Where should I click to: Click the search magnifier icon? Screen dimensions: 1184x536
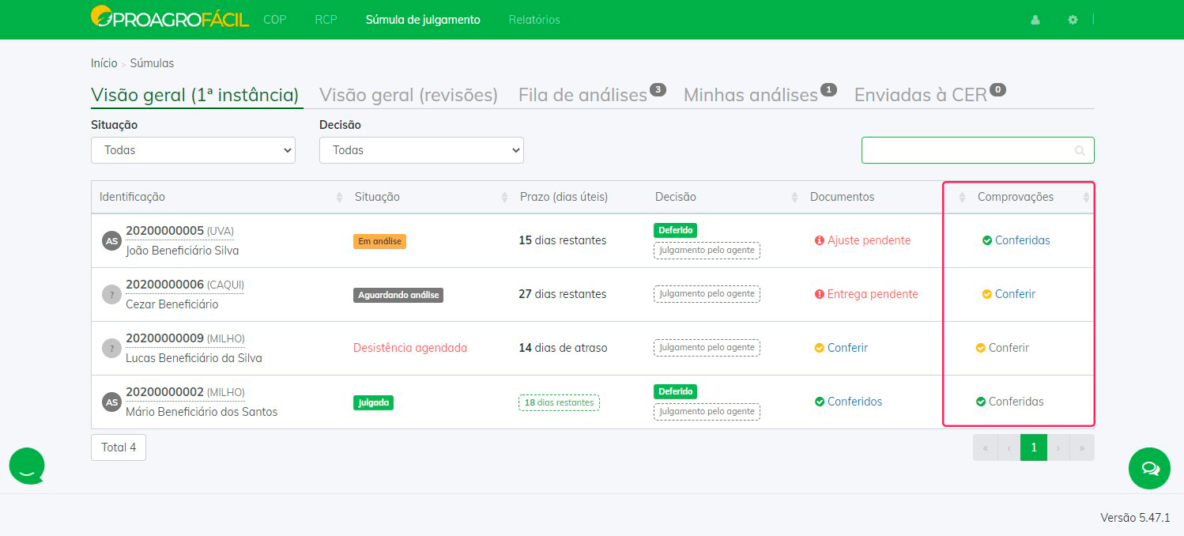[x=1080, y=150]
